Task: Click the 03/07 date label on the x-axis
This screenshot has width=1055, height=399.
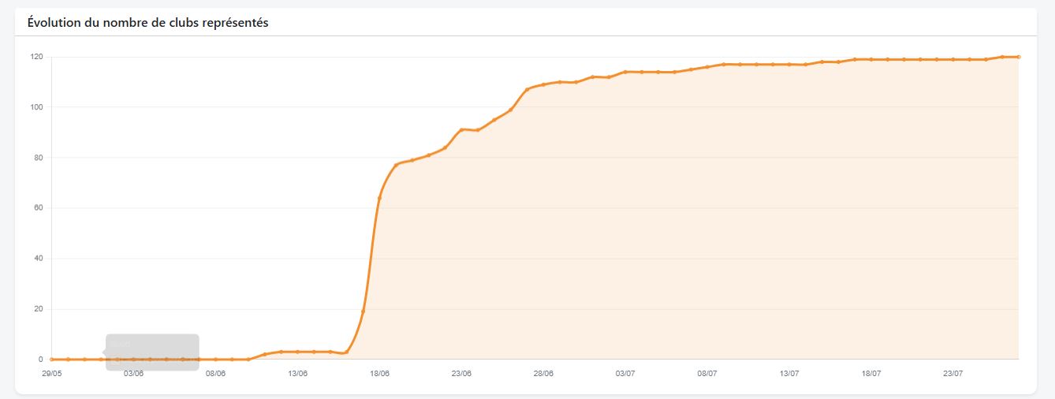Action: [625, 375]
